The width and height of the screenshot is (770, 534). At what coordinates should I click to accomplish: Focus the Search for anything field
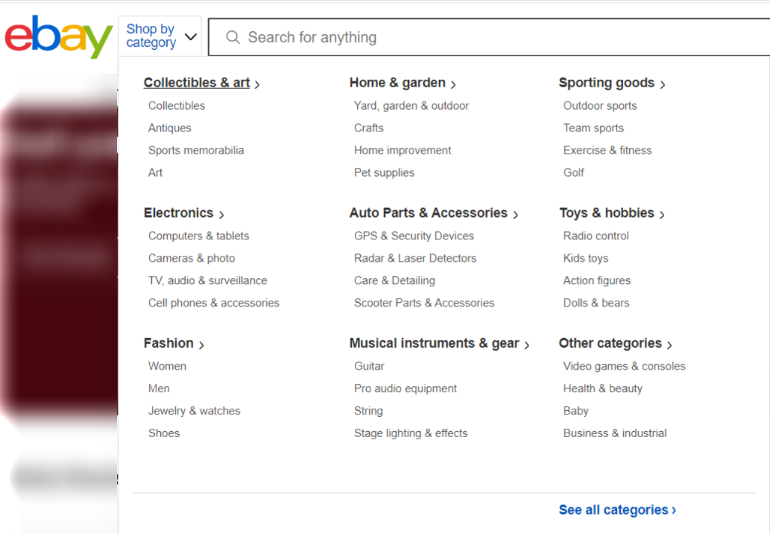(489, 37)
